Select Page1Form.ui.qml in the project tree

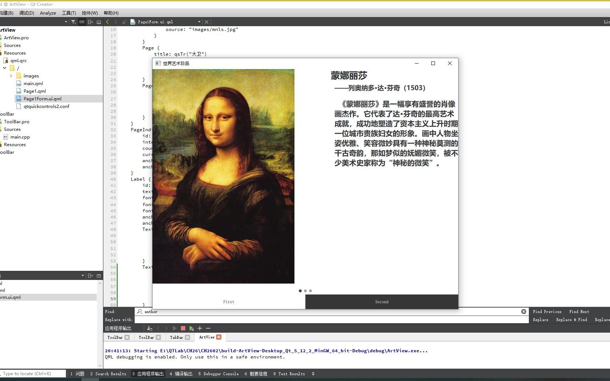coord(42,99)
